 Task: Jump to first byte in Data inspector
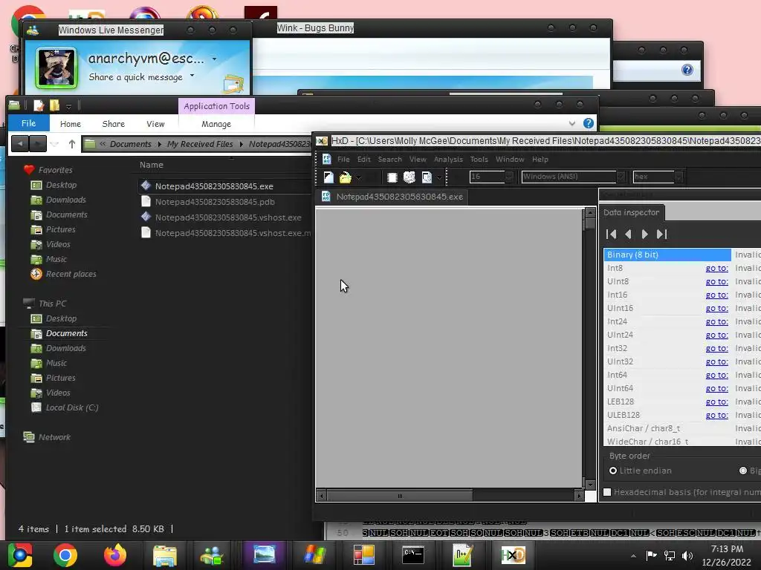pos(612,234)
